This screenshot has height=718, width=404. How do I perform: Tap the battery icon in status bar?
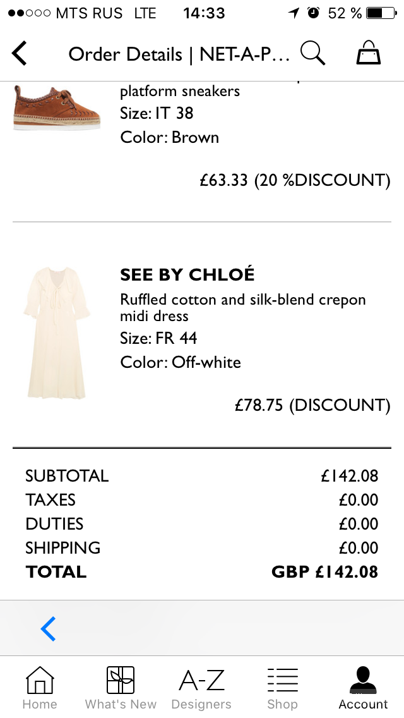pos(382,13)
